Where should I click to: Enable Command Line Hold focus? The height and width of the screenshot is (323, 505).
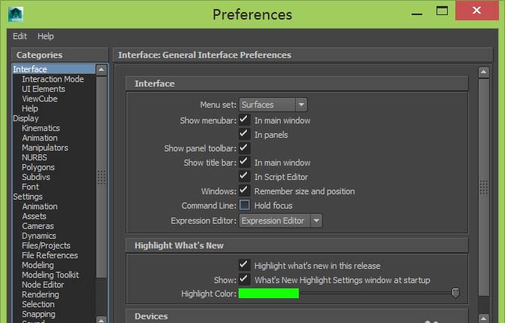click(244, 205)
